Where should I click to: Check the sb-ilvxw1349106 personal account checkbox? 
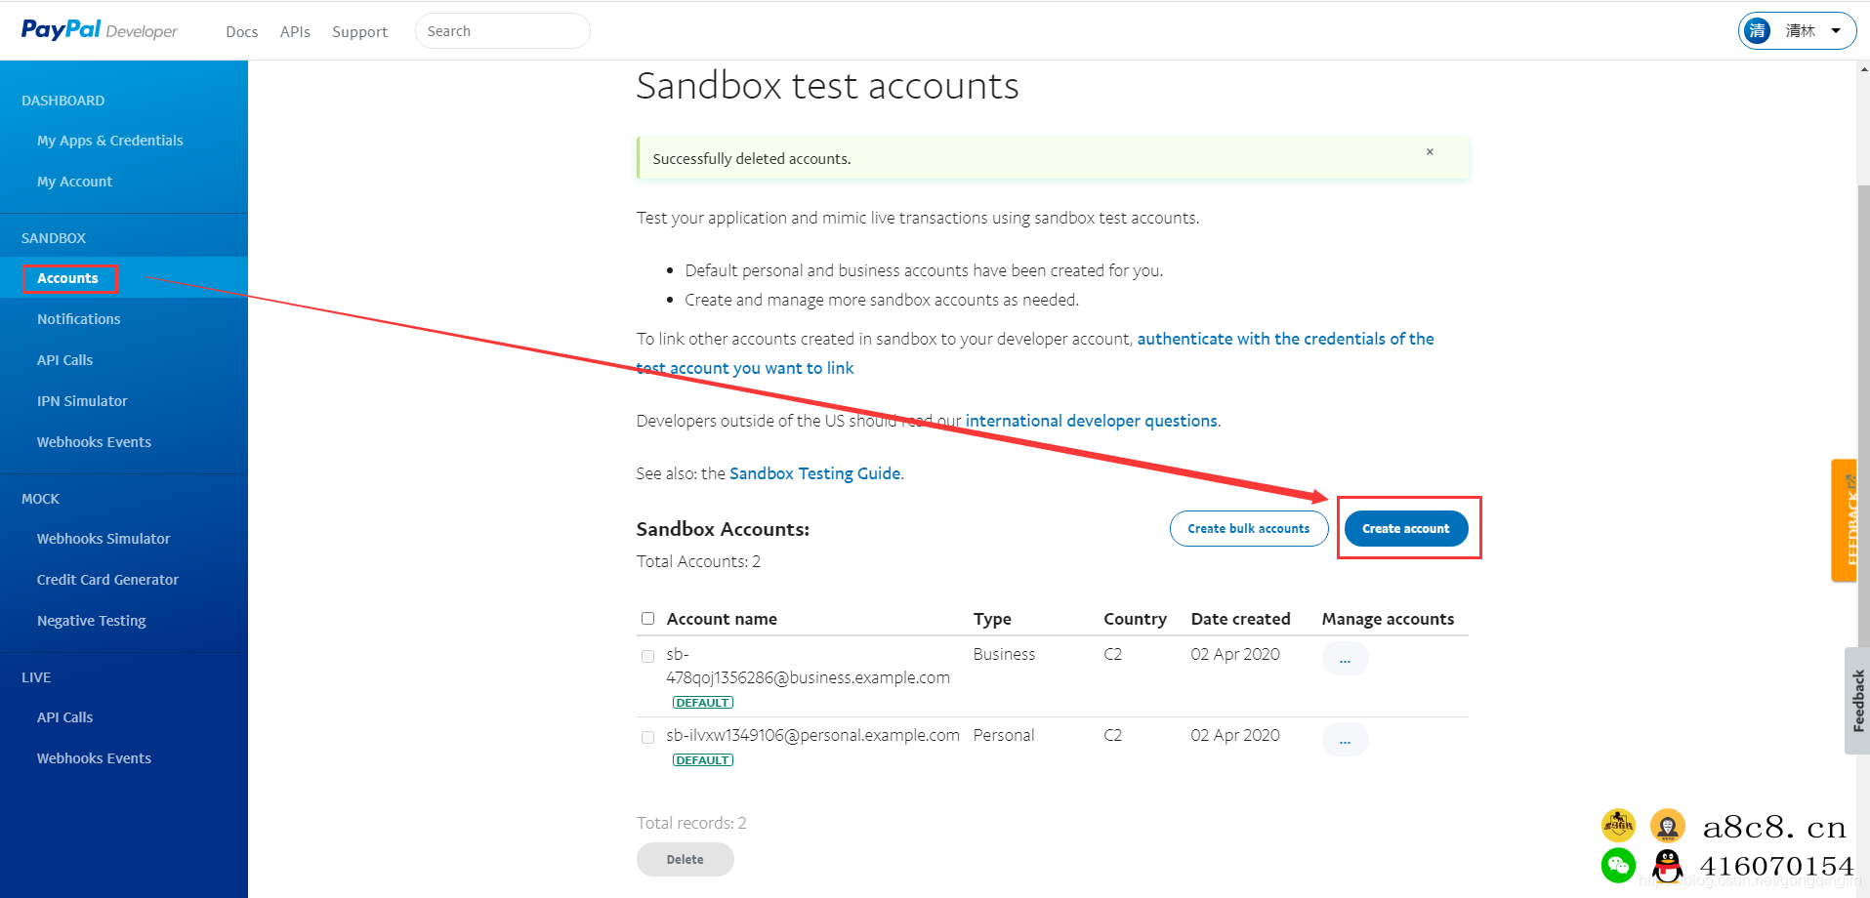[647, 737]
